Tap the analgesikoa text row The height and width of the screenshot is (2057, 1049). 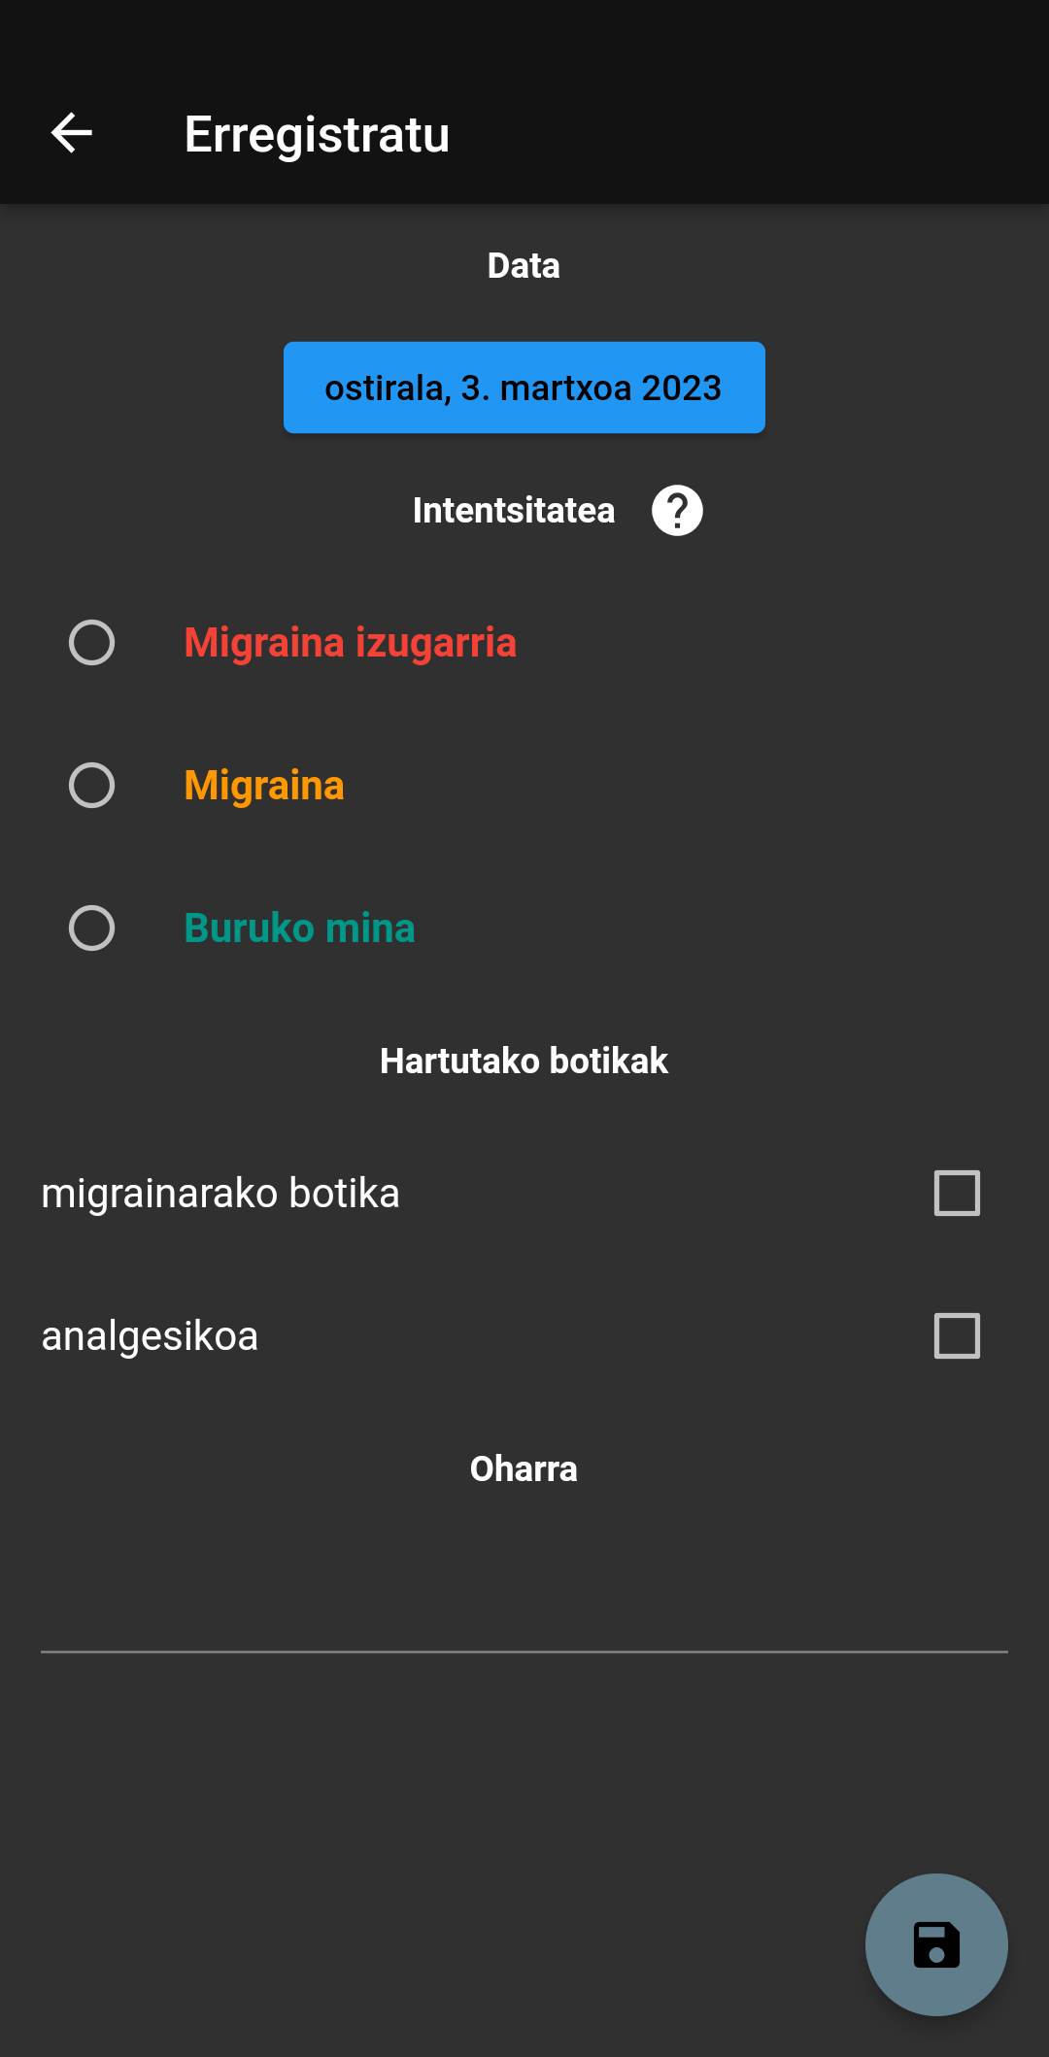(x=150, y=1335)
